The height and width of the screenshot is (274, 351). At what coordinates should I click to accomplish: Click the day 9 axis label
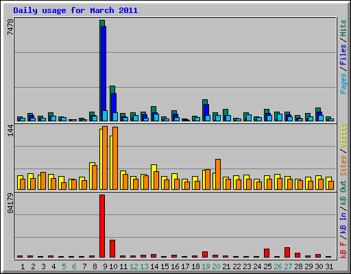105,266
